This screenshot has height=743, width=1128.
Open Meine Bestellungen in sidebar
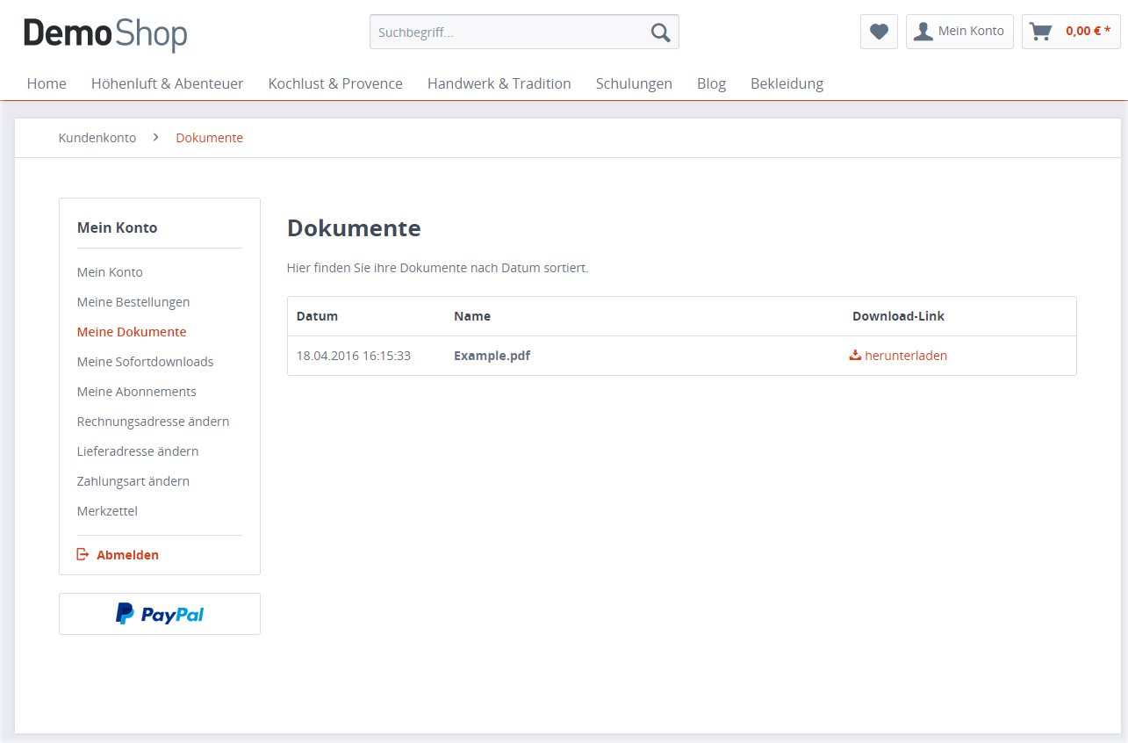pyautogui.click(x=133, y=302)
